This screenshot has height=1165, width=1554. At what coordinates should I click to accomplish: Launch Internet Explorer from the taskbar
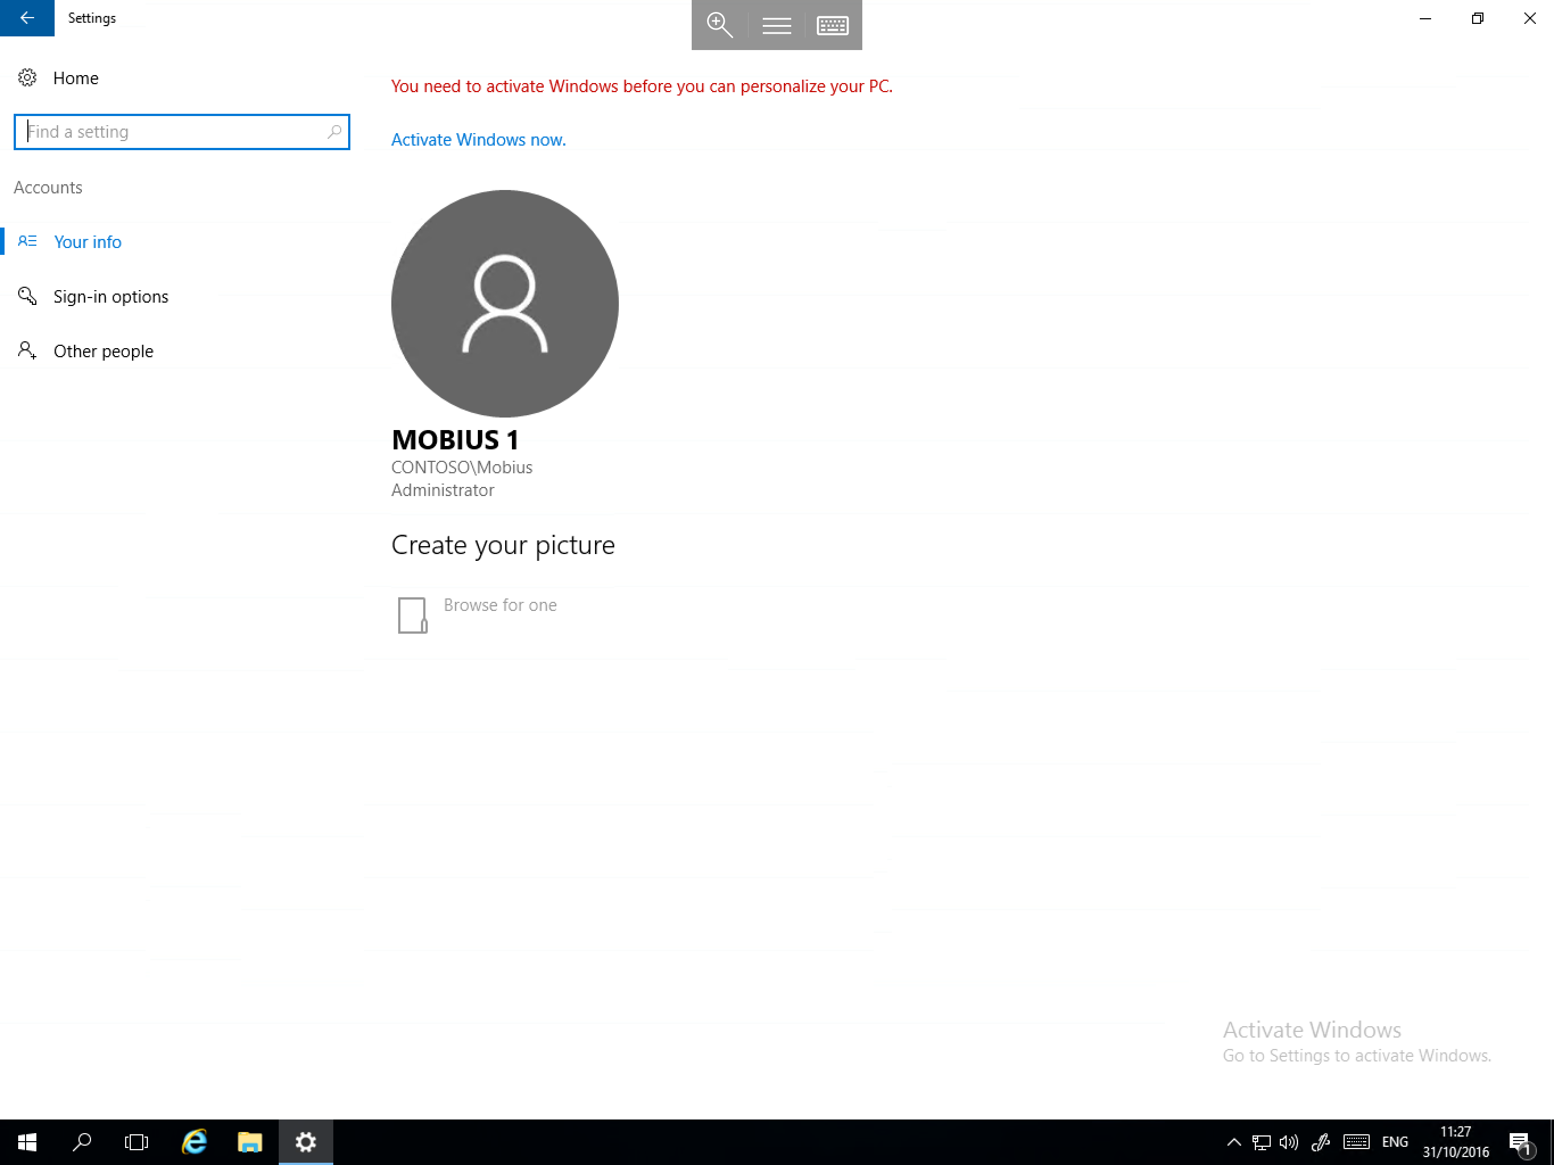(x=194, y=1142)
